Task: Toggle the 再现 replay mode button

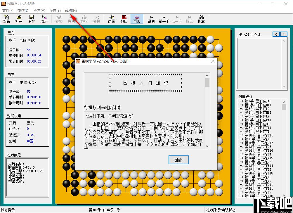Action: (137, 19)
